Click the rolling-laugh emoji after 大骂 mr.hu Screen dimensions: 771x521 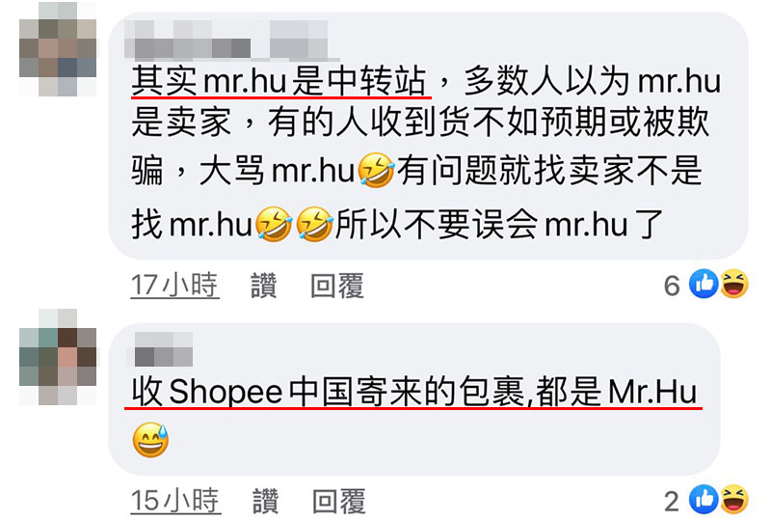click(376, 171)
